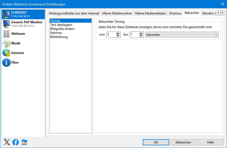The height and width of the screenshot is (148, 227).
Task: Click the Musik label in sidebar
Action: (16, 43)
